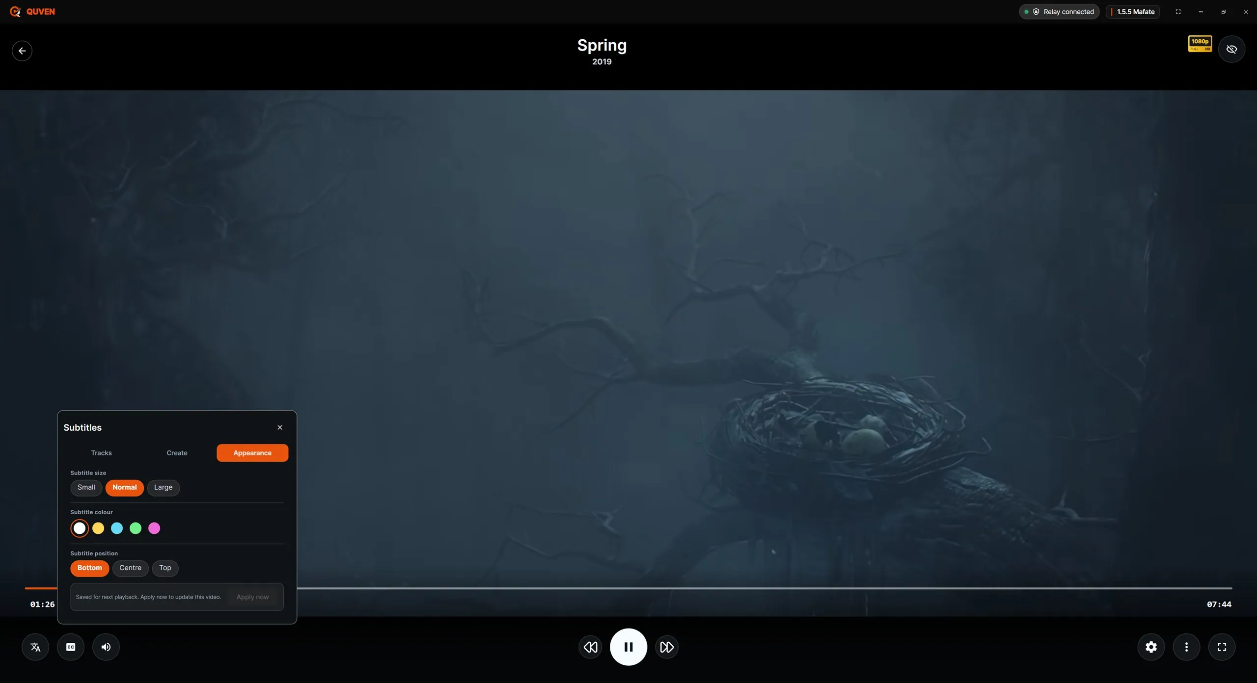Set subtitle position to Top
Screen dimensions: 1257x683
165,568
